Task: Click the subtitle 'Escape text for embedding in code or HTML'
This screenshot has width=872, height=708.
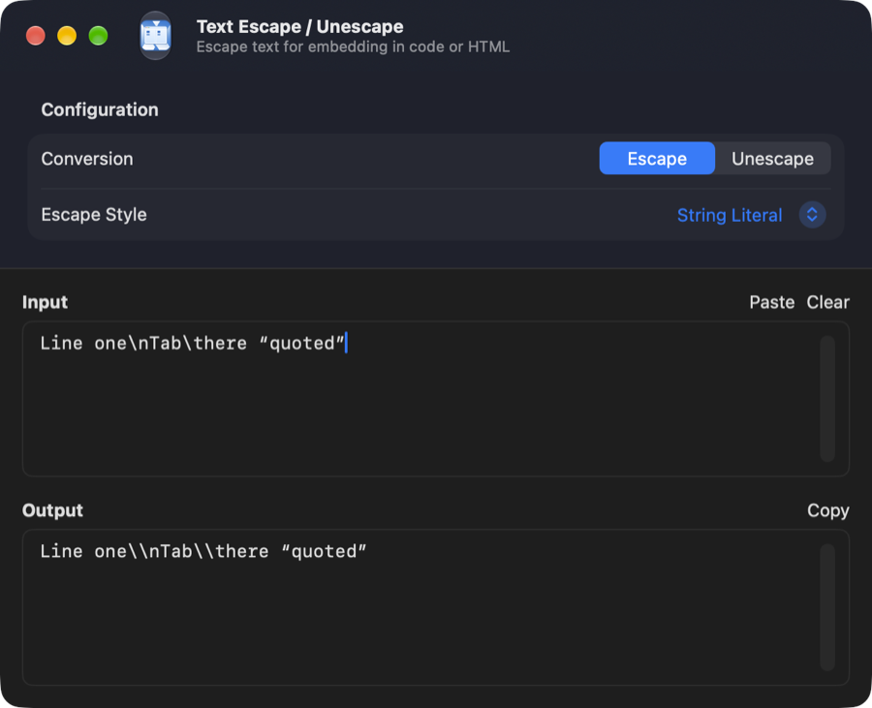Action: [353, 46]
